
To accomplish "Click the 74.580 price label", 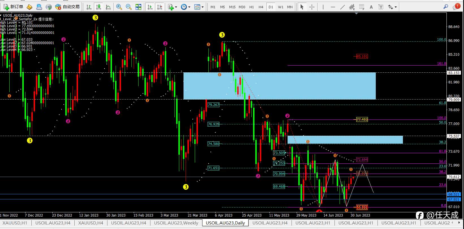I will (x=213, y=144).
